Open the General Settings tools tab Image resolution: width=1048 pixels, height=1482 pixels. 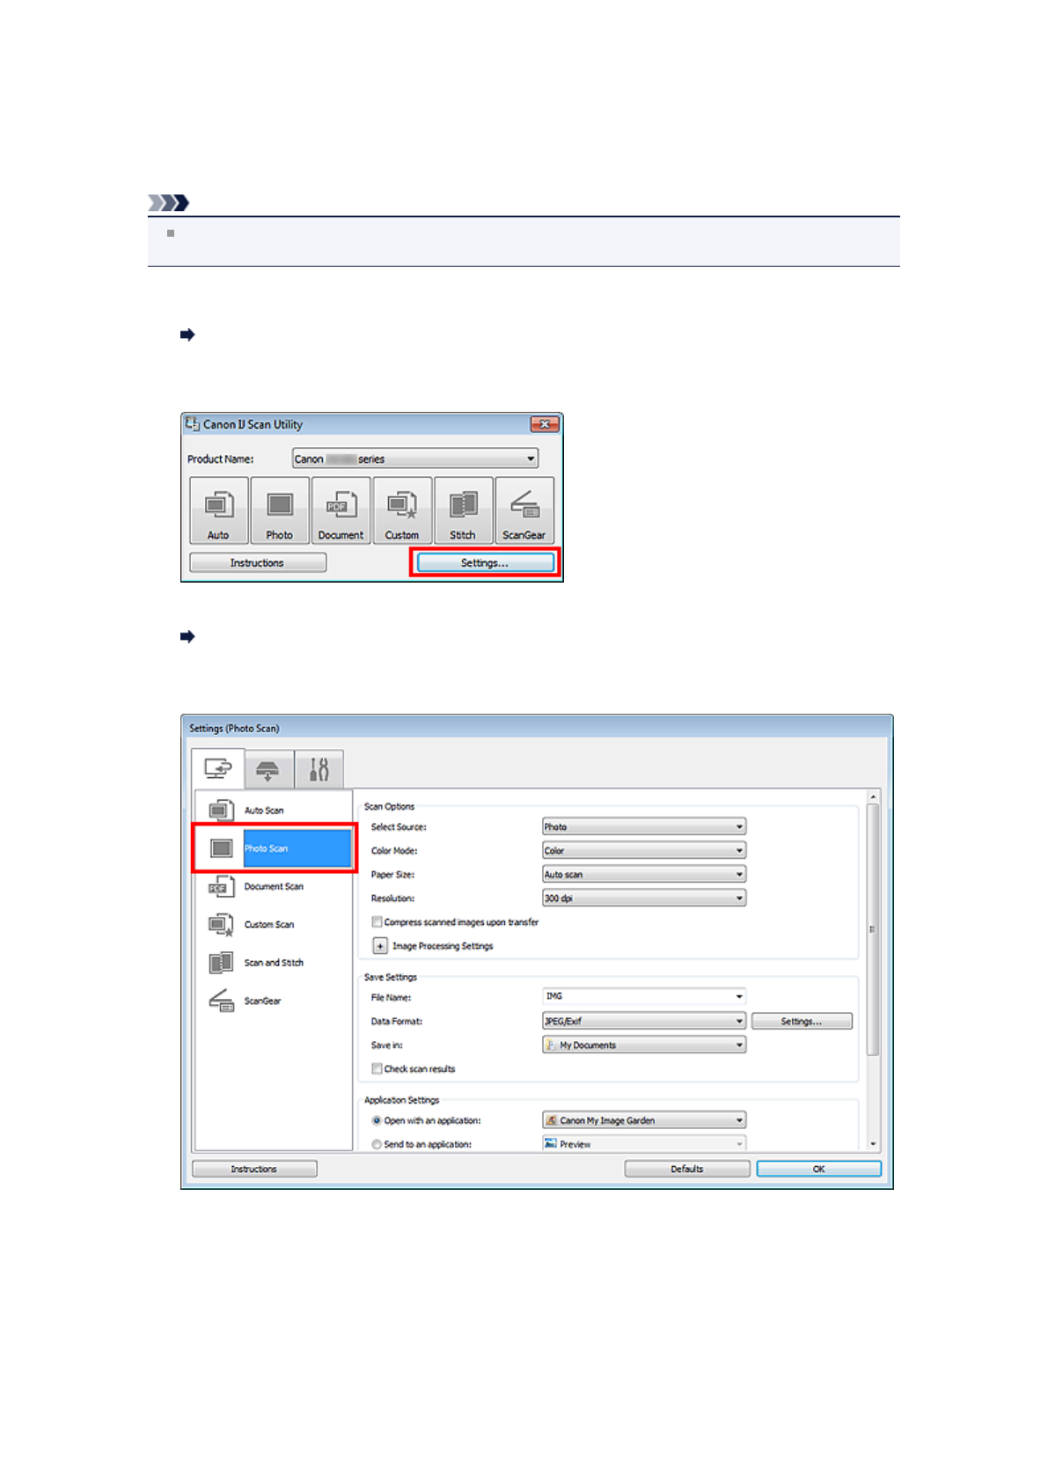[x=319, y=770]
